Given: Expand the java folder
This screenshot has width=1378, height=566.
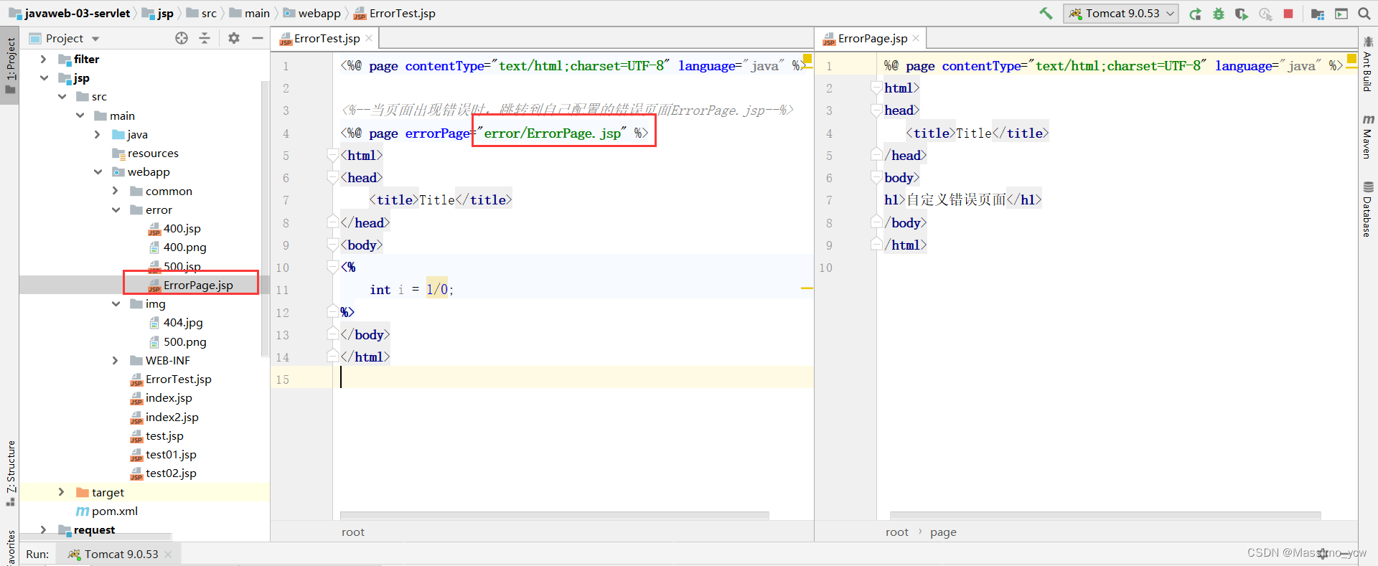Looking at the screenshot, I should 98,134.
